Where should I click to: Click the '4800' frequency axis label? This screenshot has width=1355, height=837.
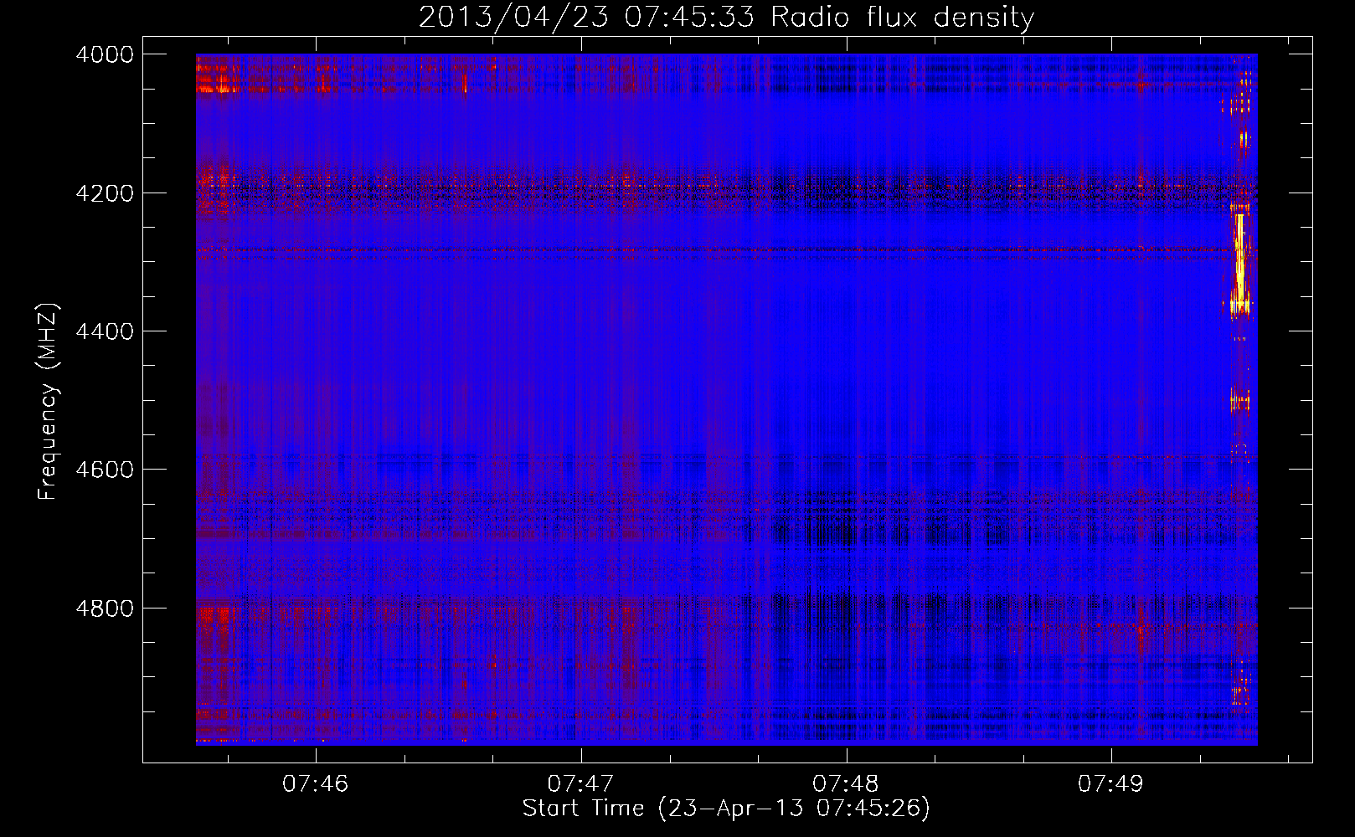105,608
